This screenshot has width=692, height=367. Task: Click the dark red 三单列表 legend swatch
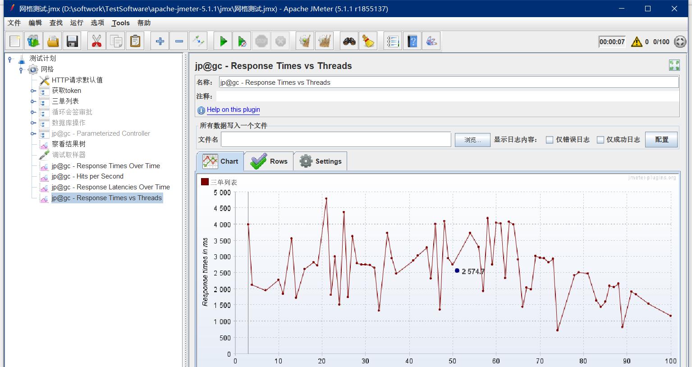point(205,182)
